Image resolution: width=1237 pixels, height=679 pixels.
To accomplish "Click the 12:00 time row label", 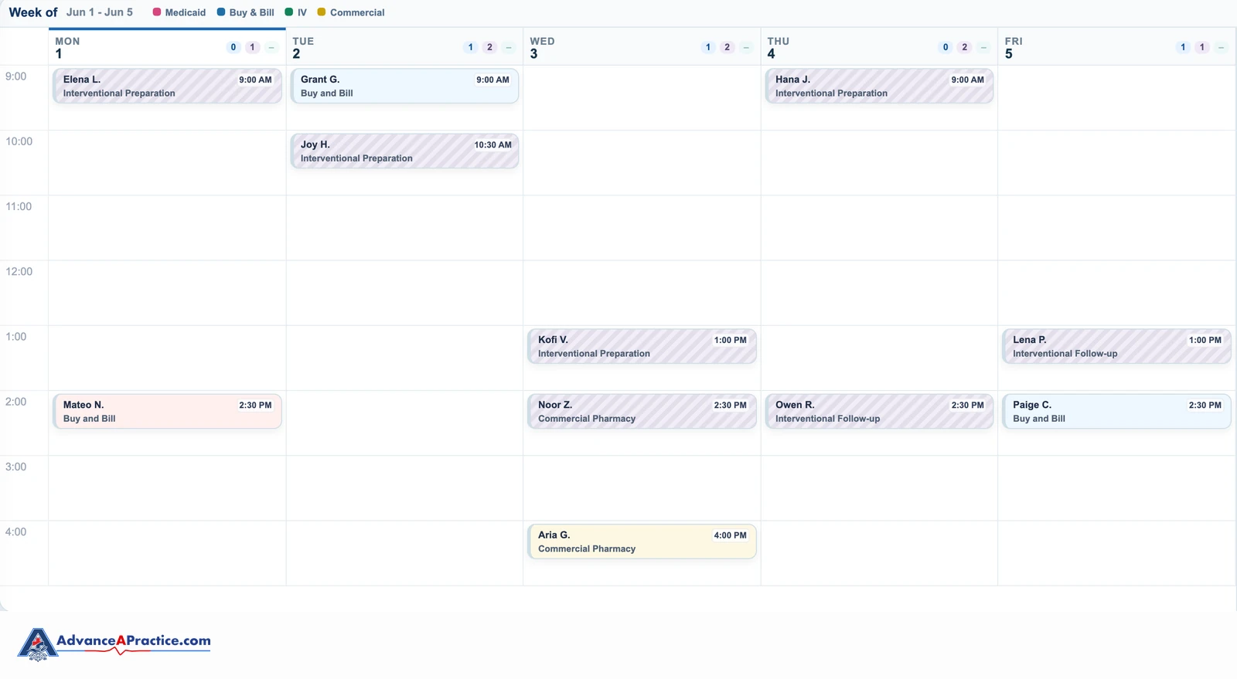I will (x=19, y=271).
